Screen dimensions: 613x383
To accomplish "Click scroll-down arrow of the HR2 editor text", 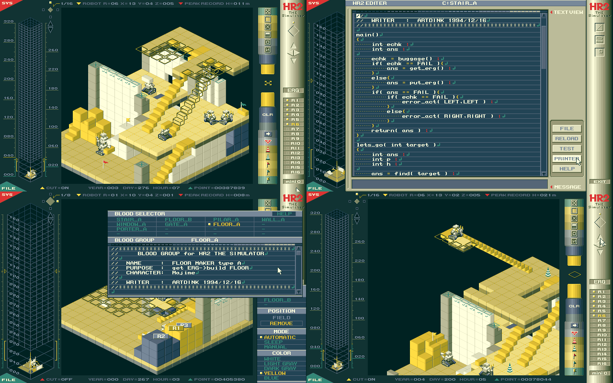I will tap(544, 174).
